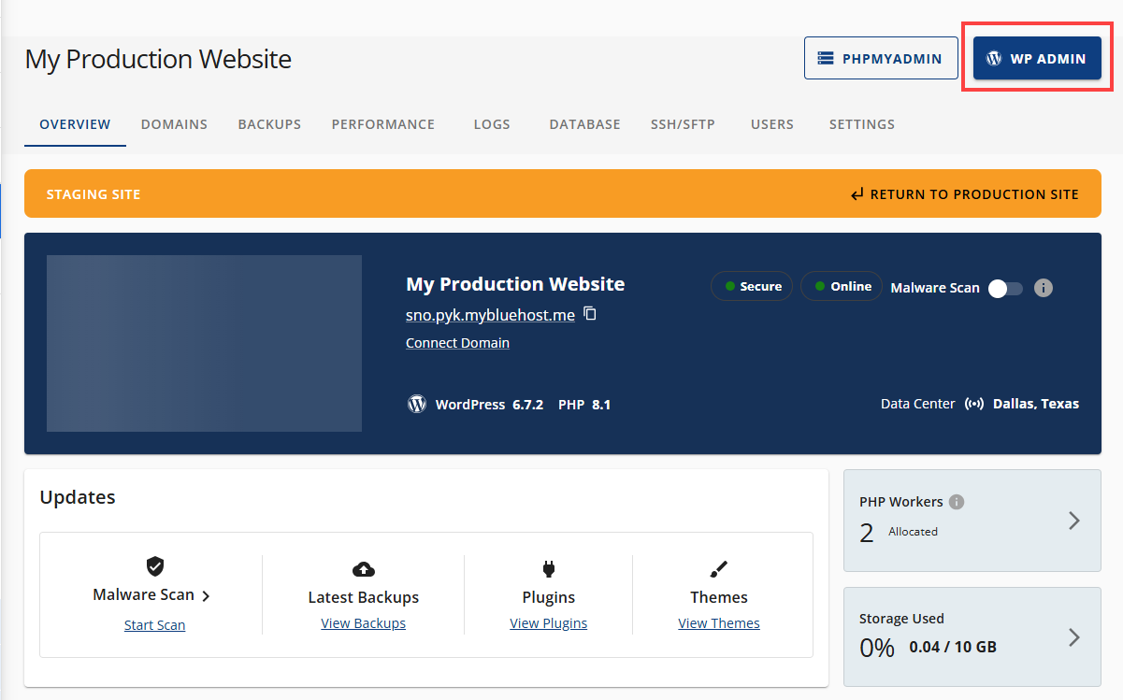
Task: Click the Themes brush icon
Action: pyautogui.click(x=718, y=568)
